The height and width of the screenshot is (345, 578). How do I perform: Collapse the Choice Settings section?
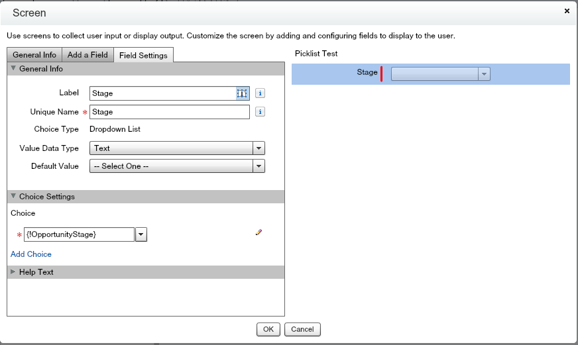tap(46, 197)
